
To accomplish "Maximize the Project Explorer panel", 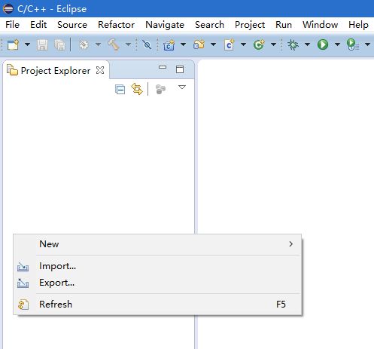I will (x=180, y=69).
